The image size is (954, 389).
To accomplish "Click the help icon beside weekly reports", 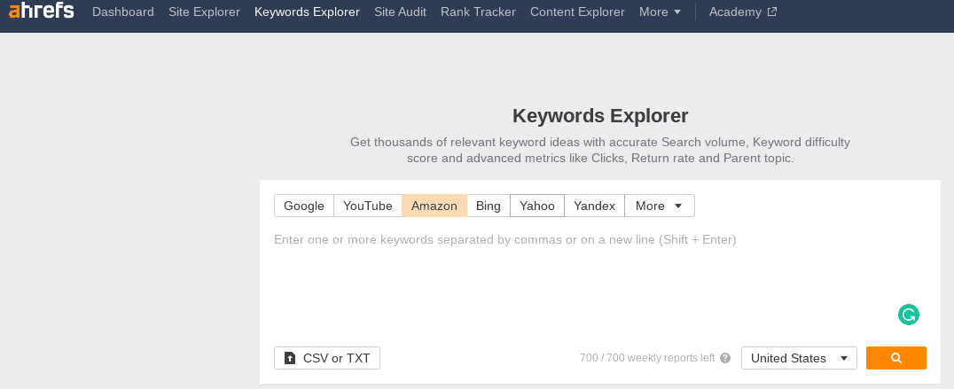I will [725, 358].
